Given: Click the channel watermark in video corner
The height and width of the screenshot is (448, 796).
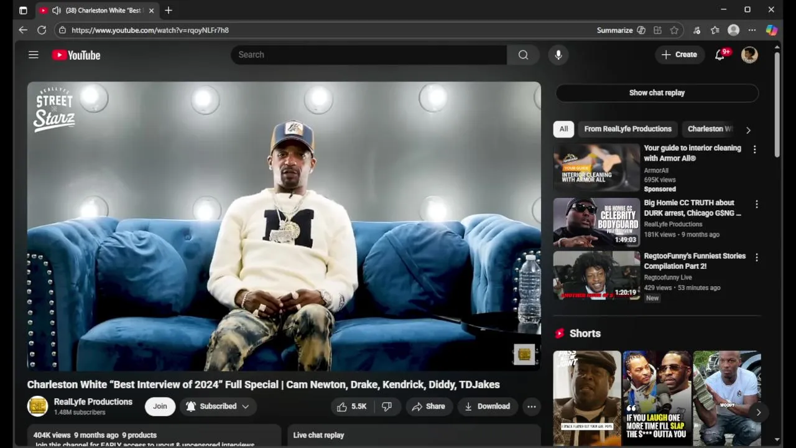Looking at the screenshot, I should tap(524, 354).
